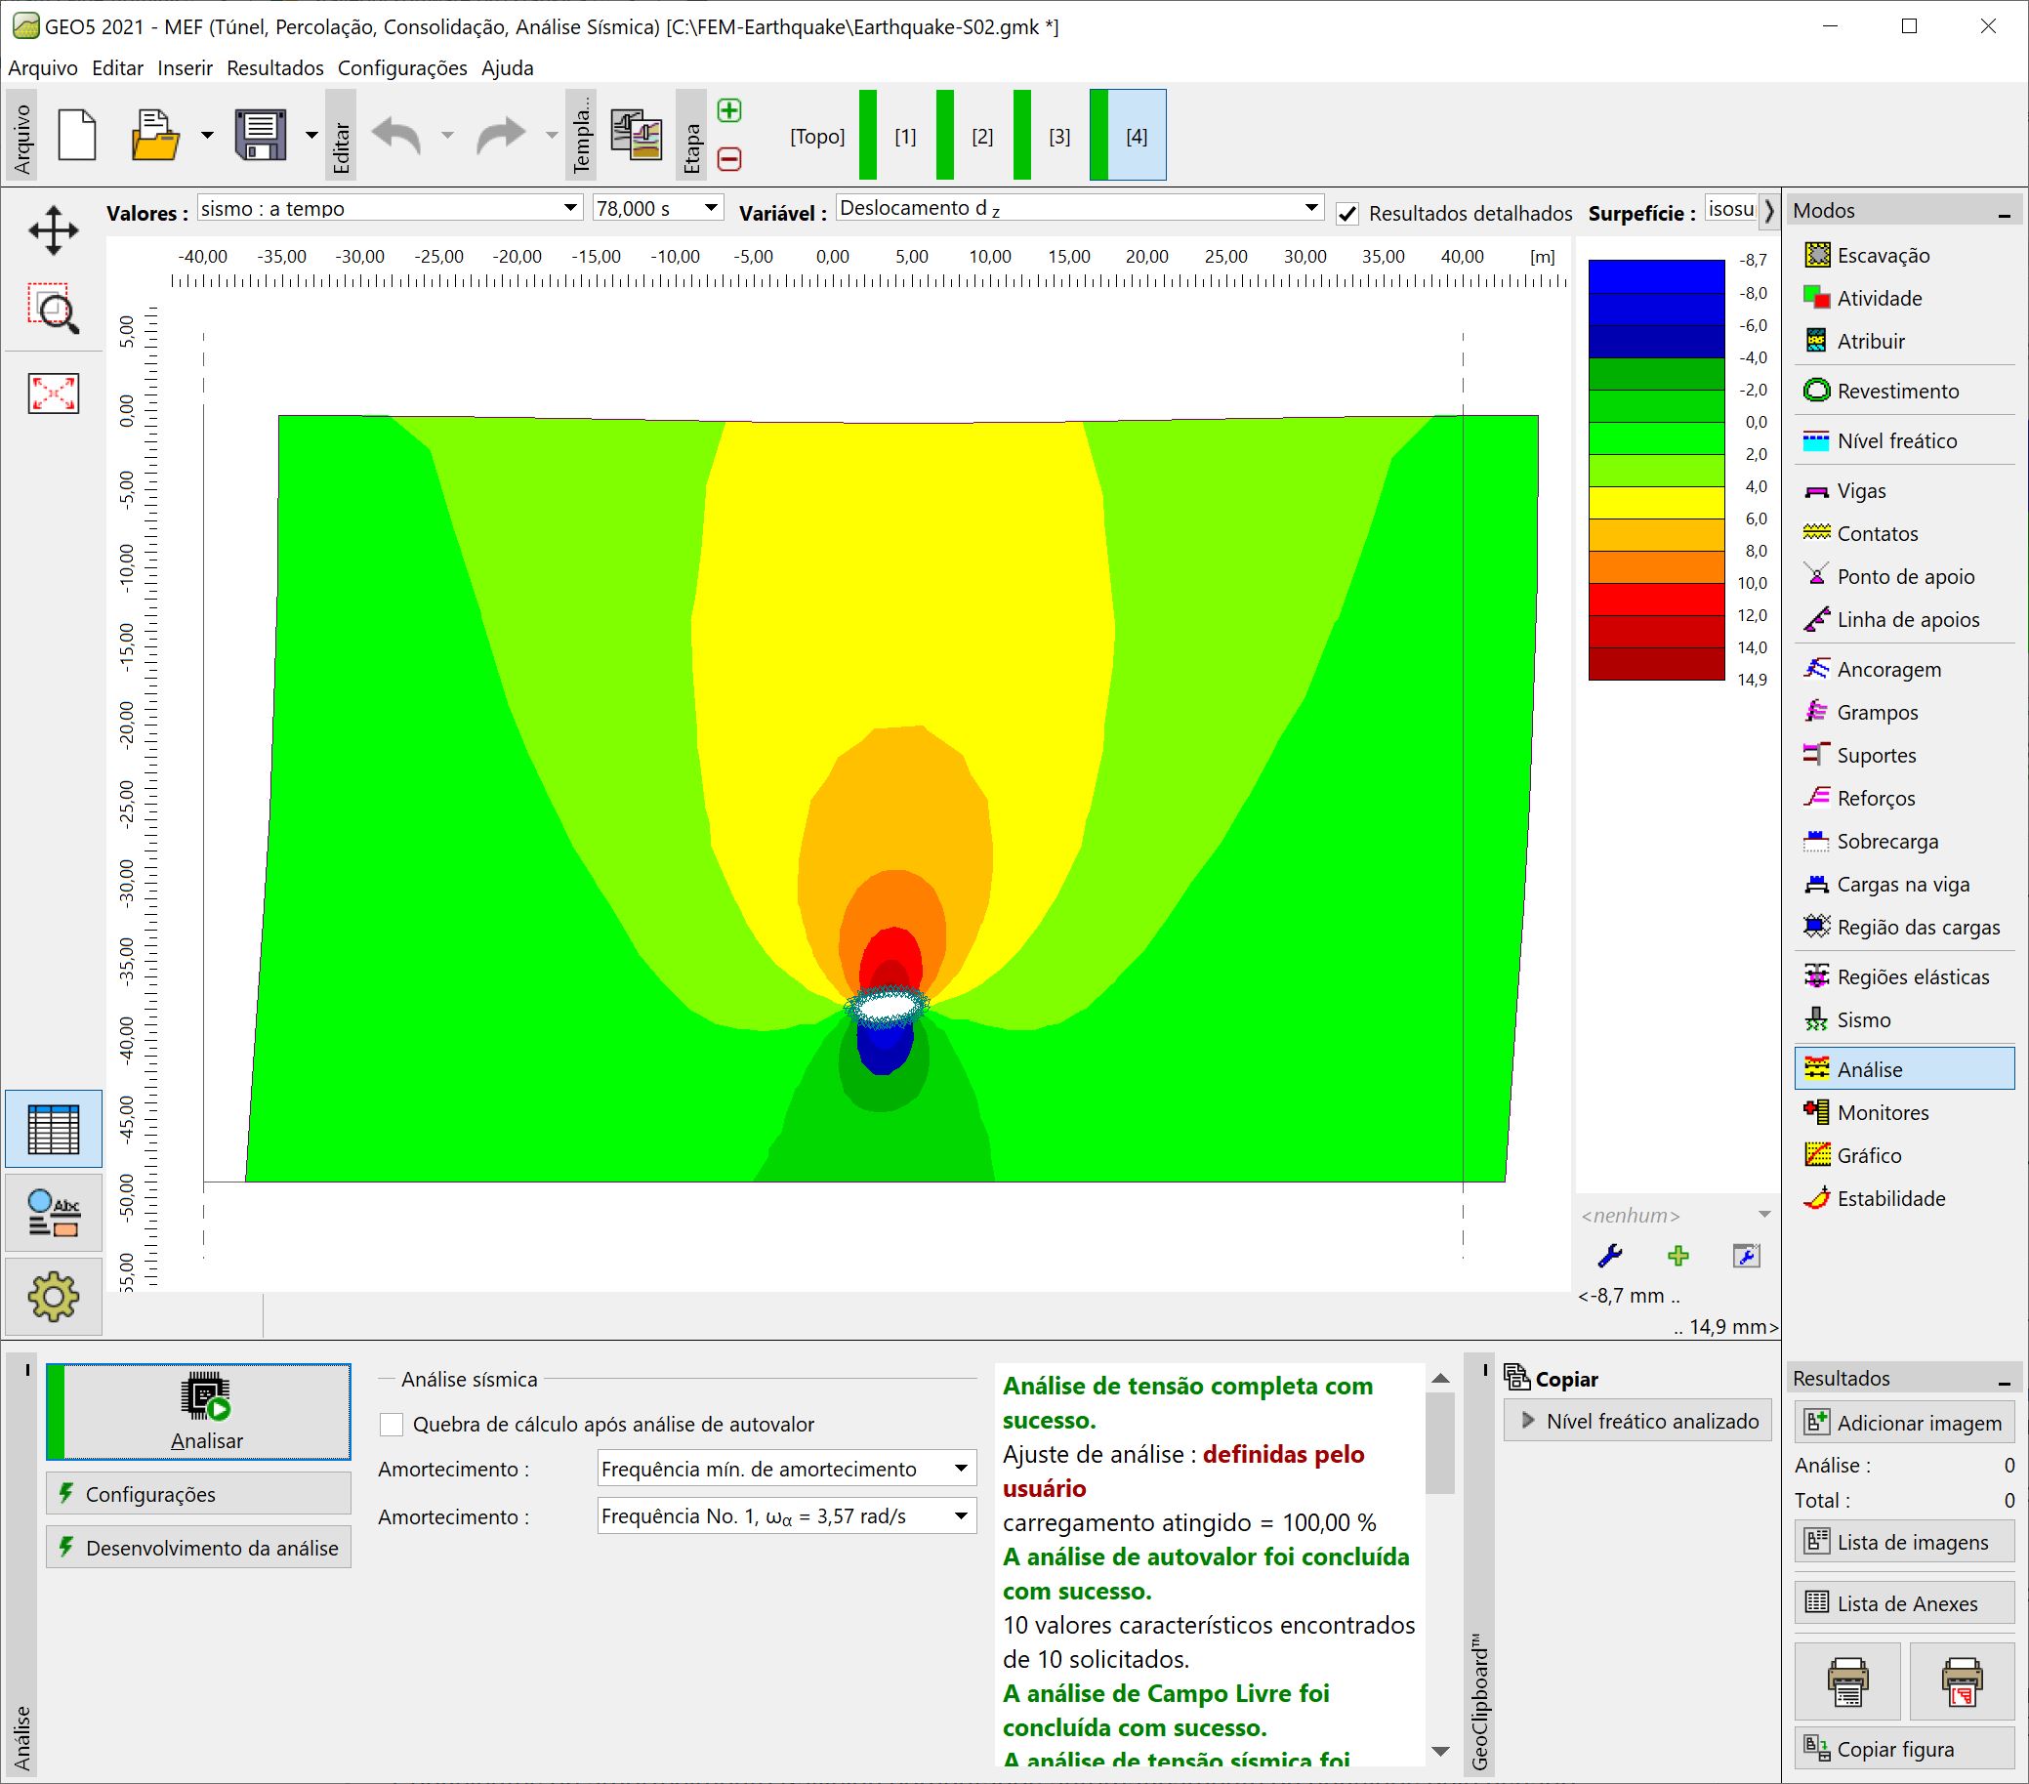Toggle the Resultados detalhados checkbox

click(x=1347, y=214)
